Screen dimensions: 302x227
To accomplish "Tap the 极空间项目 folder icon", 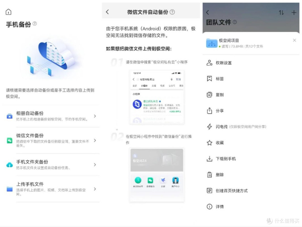I will click(x=212, y=43).
